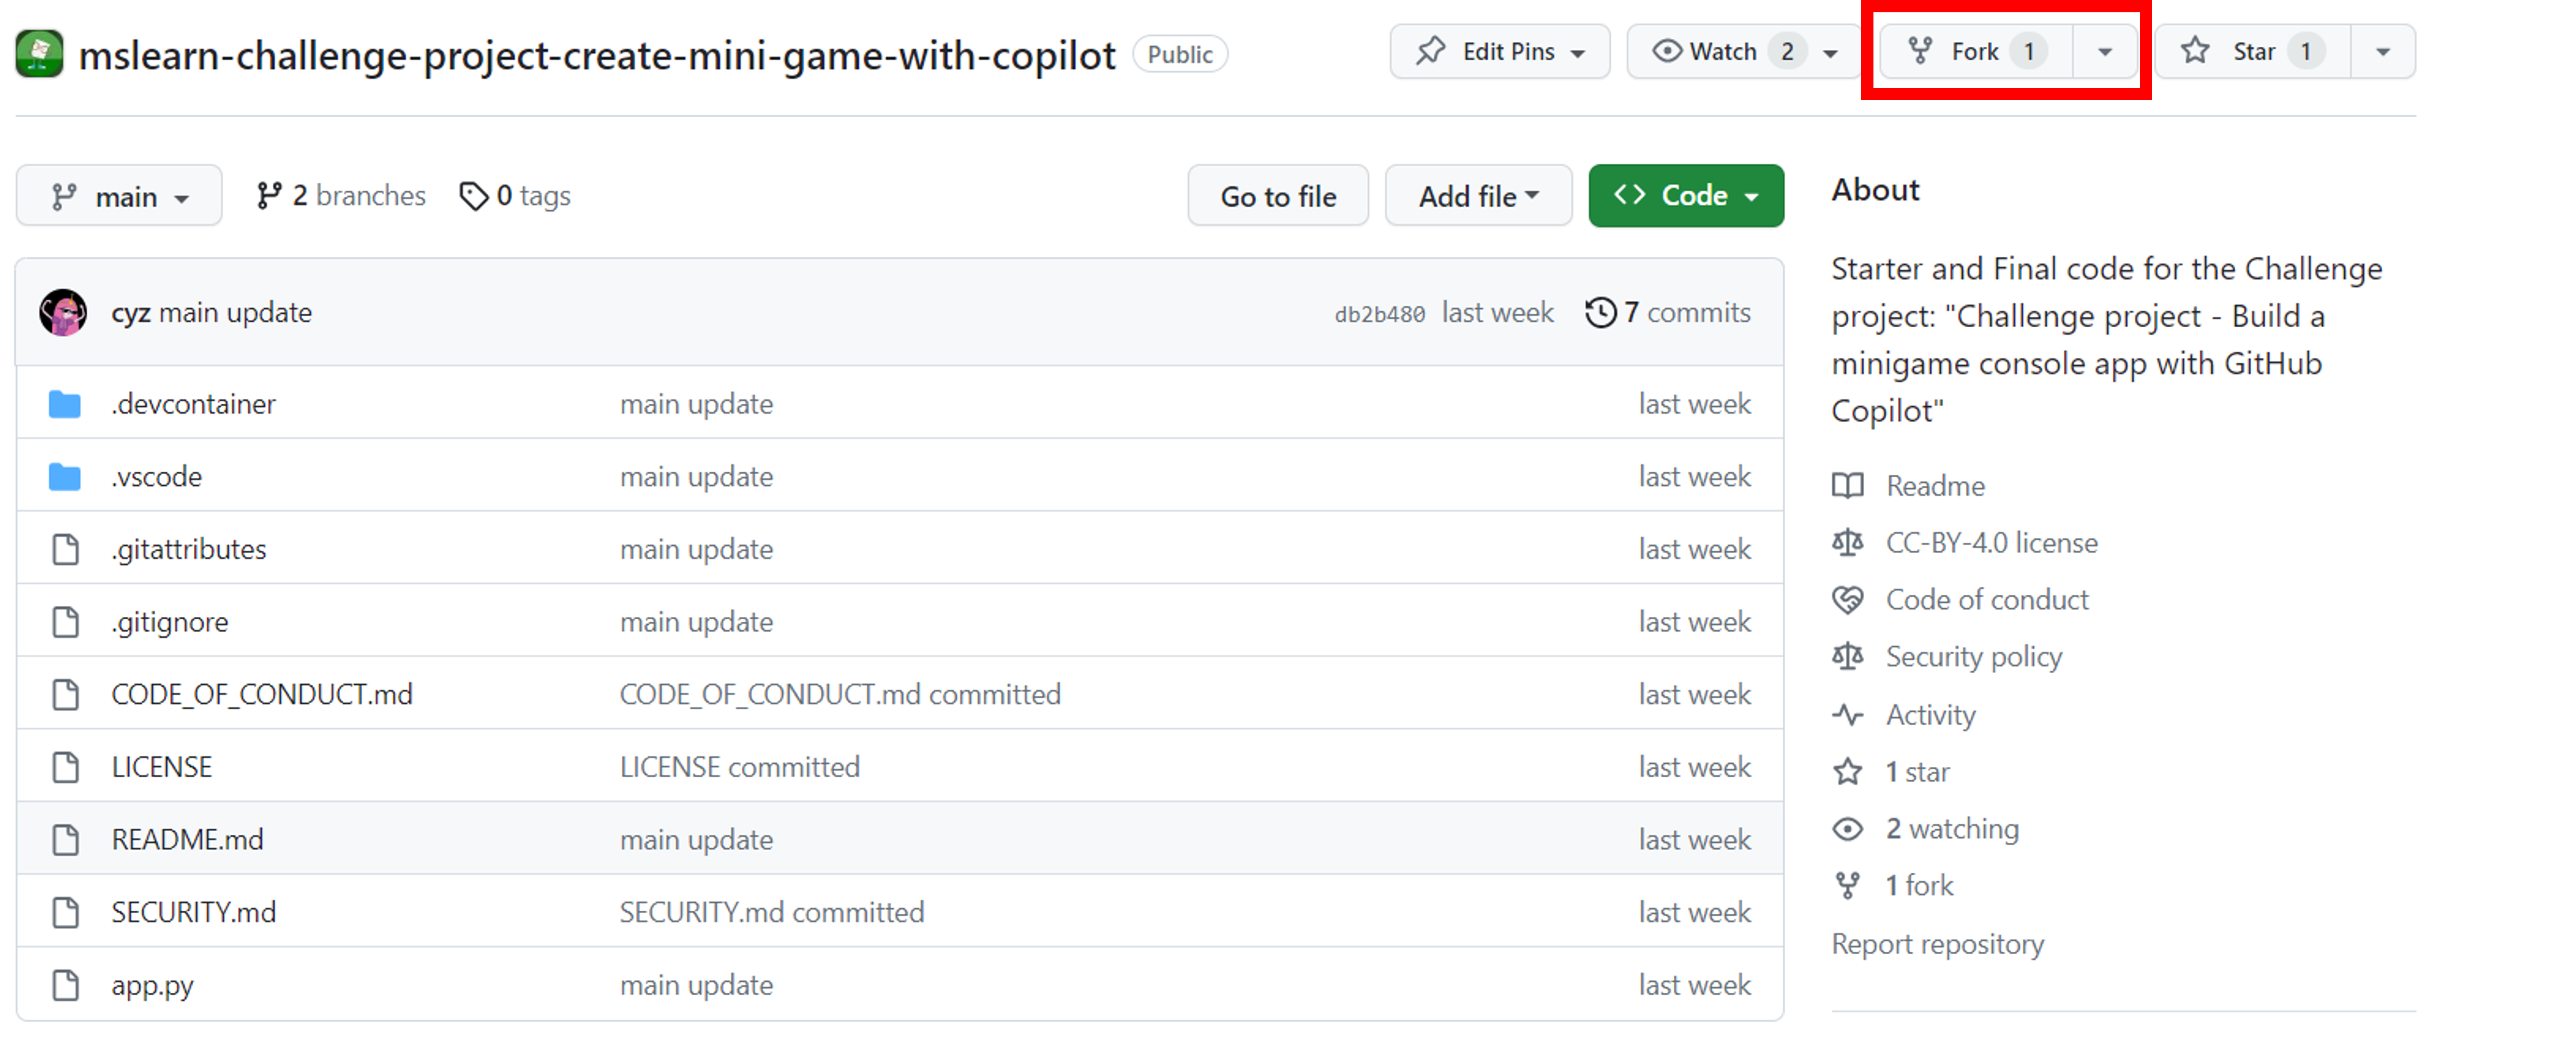Image resolution: width=2576 pixels, height=1039 pixels.
Task: Open the SECURITY.md file
Action: coord(194,912)
